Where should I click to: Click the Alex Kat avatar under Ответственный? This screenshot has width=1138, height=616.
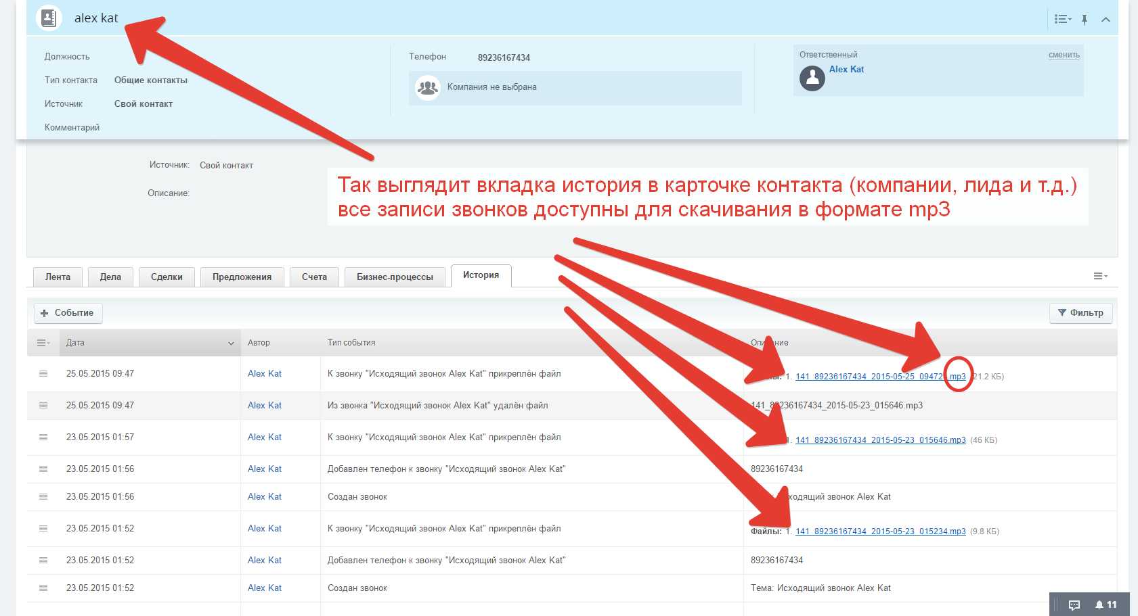(812, 78)
